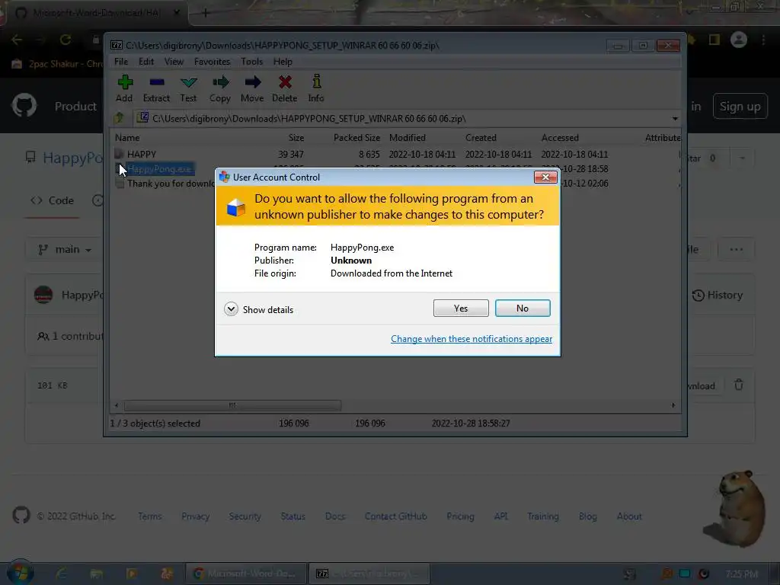This screenshot has width=780, height=585.
Task: Go back in Chrome browser
Action: click(x=17, y=40)
